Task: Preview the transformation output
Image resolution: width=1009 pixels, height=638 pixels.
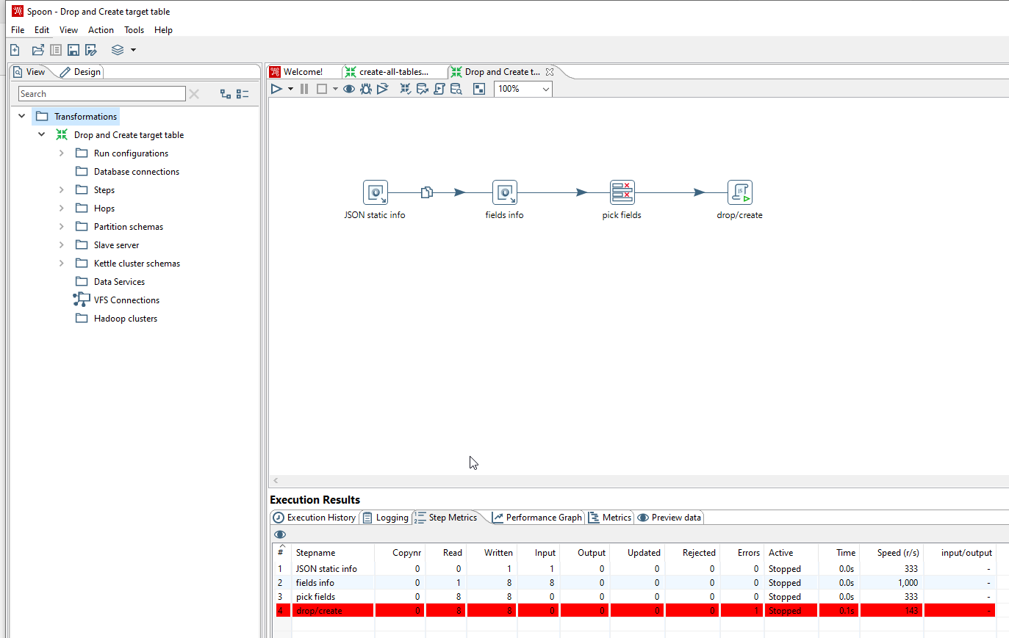Action: click(x=348, y=88)
